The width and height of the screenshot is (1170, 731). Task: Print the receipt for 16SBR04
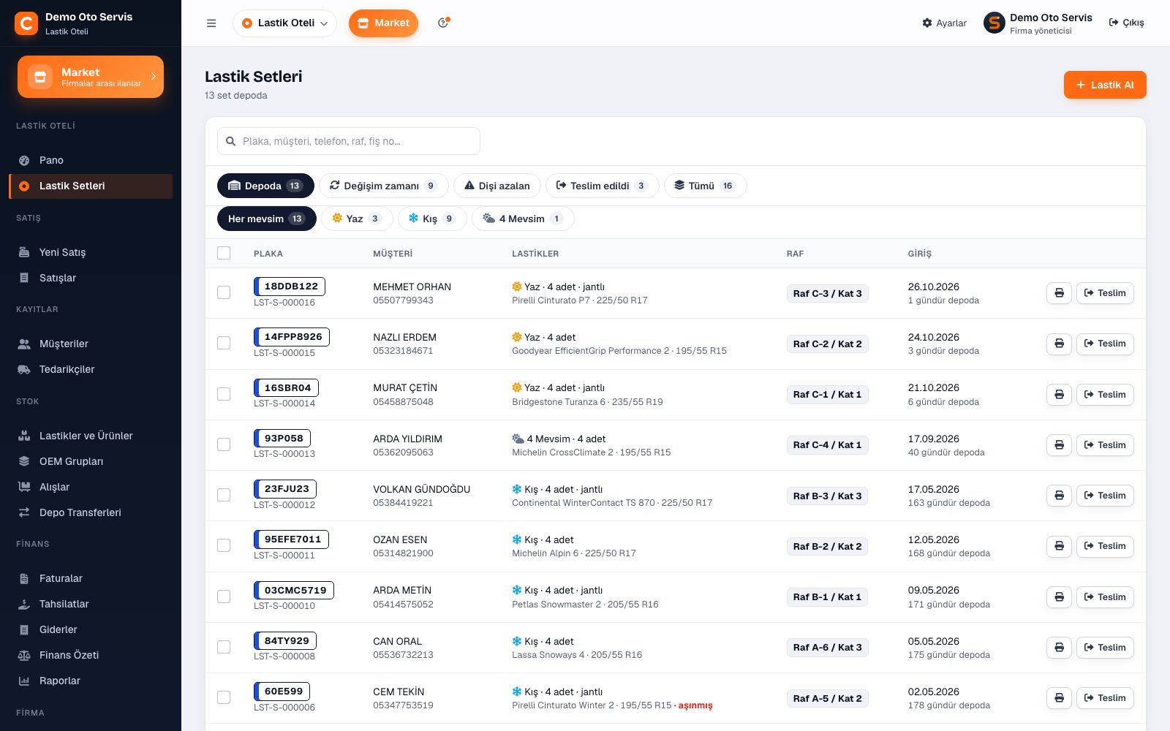[x=1059, y=395]
